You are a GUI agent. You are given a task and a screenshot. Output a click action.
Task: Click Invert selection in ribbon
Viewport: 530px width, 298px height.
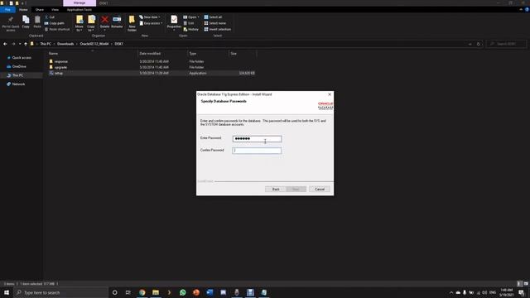tap(218, 30)
